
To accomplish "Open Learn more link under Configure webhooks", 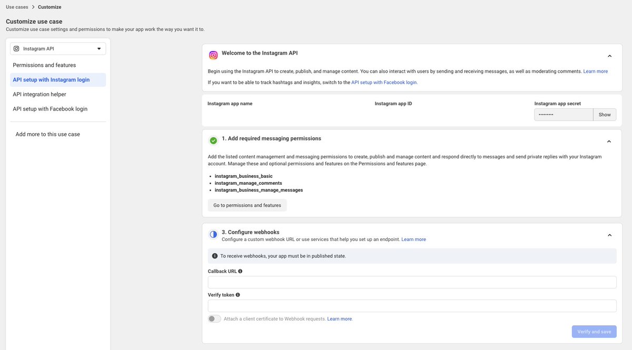I will pyautogui.click(x=414, y=239).
